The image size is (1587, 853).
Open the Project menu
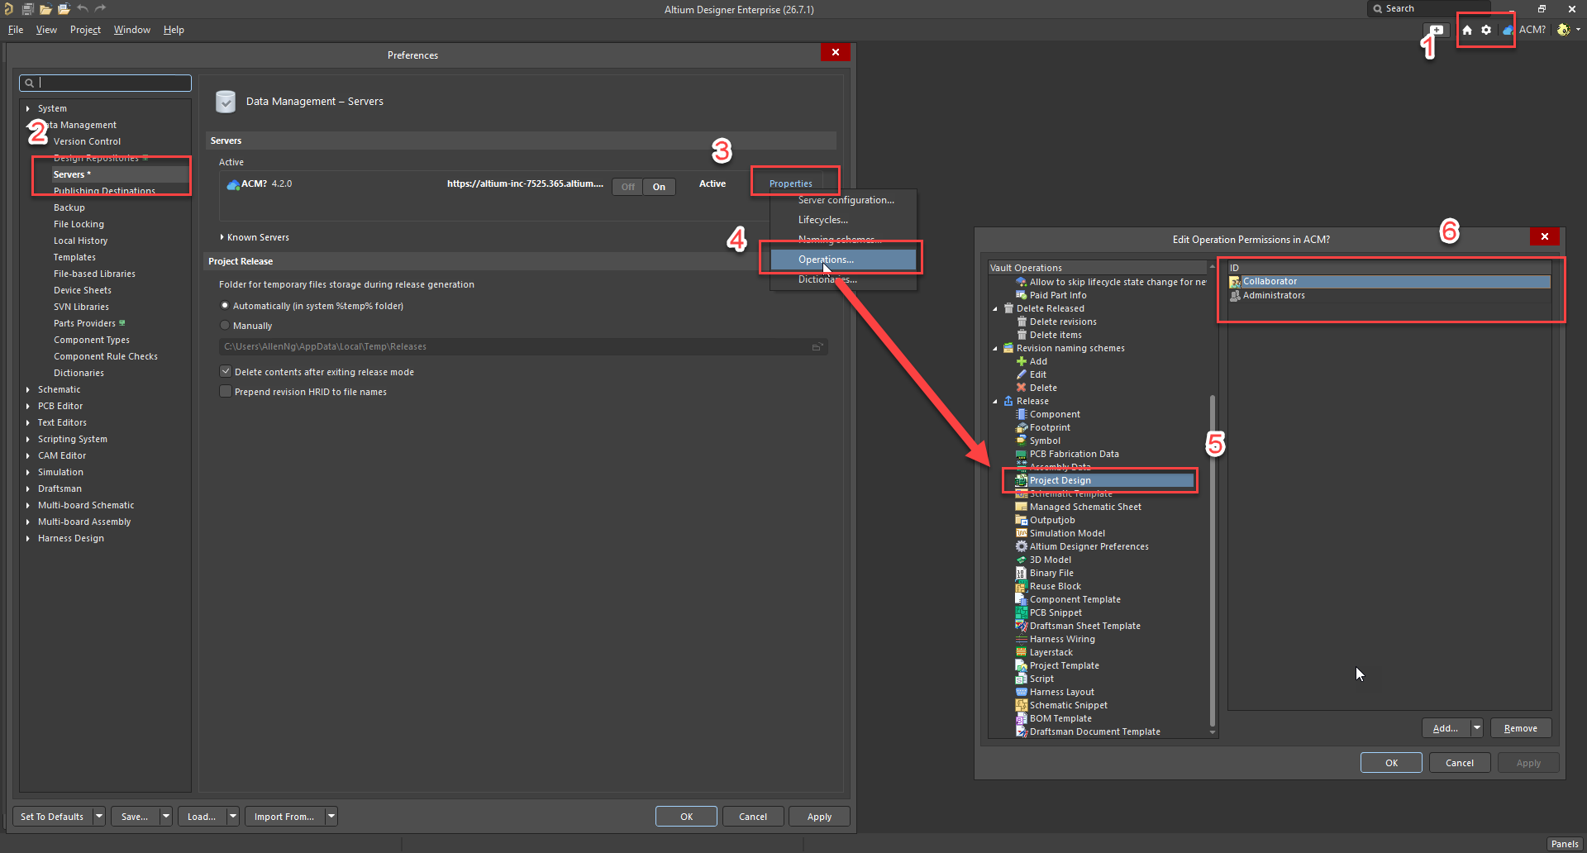85,30
